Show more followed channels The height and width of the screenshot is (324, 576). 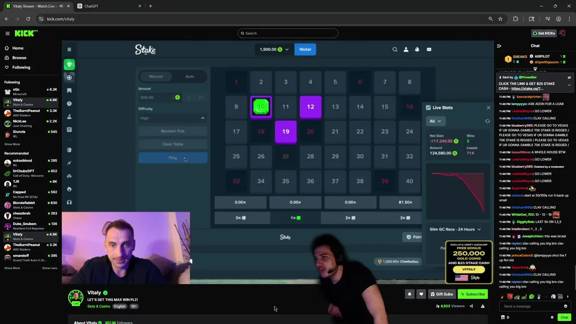coord(12,144)
